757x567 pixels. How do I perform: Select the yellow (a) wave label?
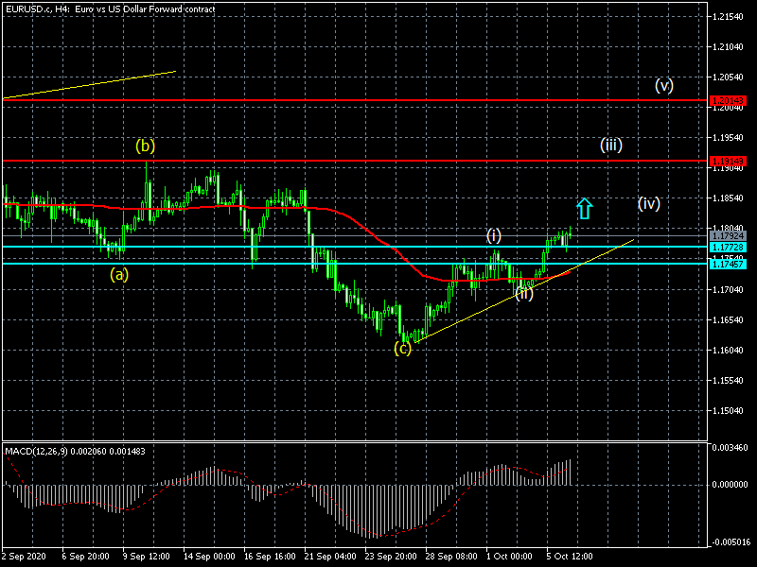pos(118,275)
